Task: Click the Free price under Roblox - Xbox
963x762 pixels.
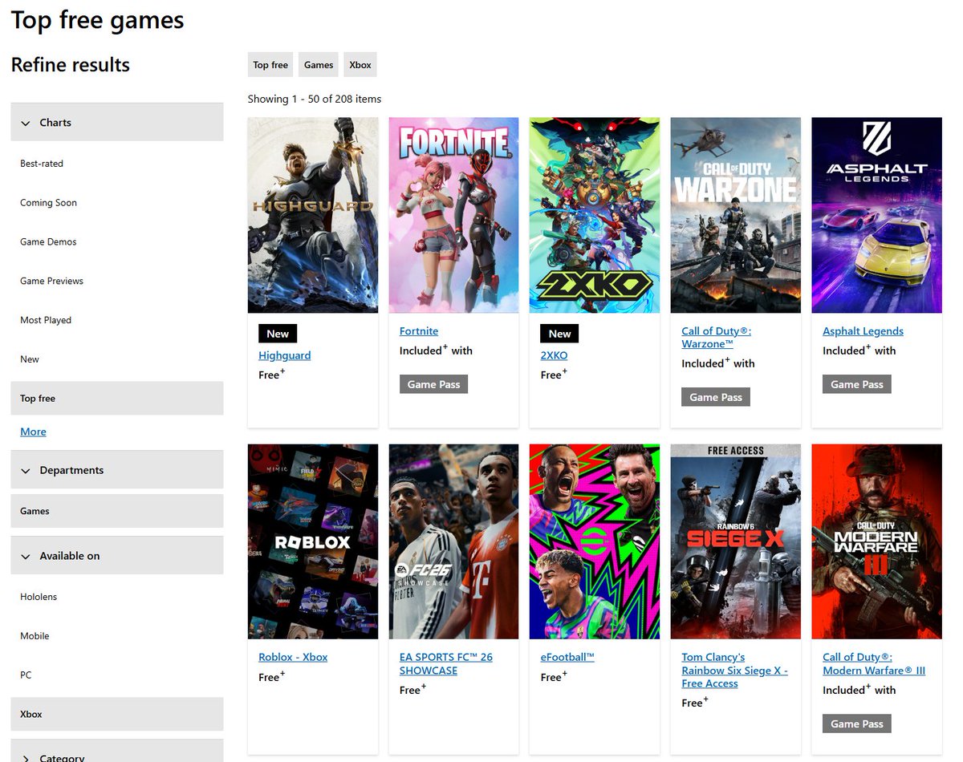Action: (x=272, y=677)
